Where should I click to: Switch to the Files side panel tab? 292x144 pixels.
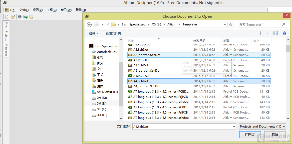point(6,25)
